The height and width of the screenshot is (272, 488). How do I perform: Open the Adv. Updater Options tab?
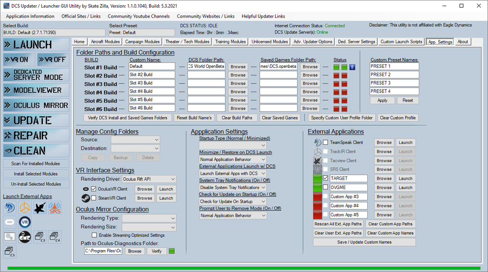point(313,41)
